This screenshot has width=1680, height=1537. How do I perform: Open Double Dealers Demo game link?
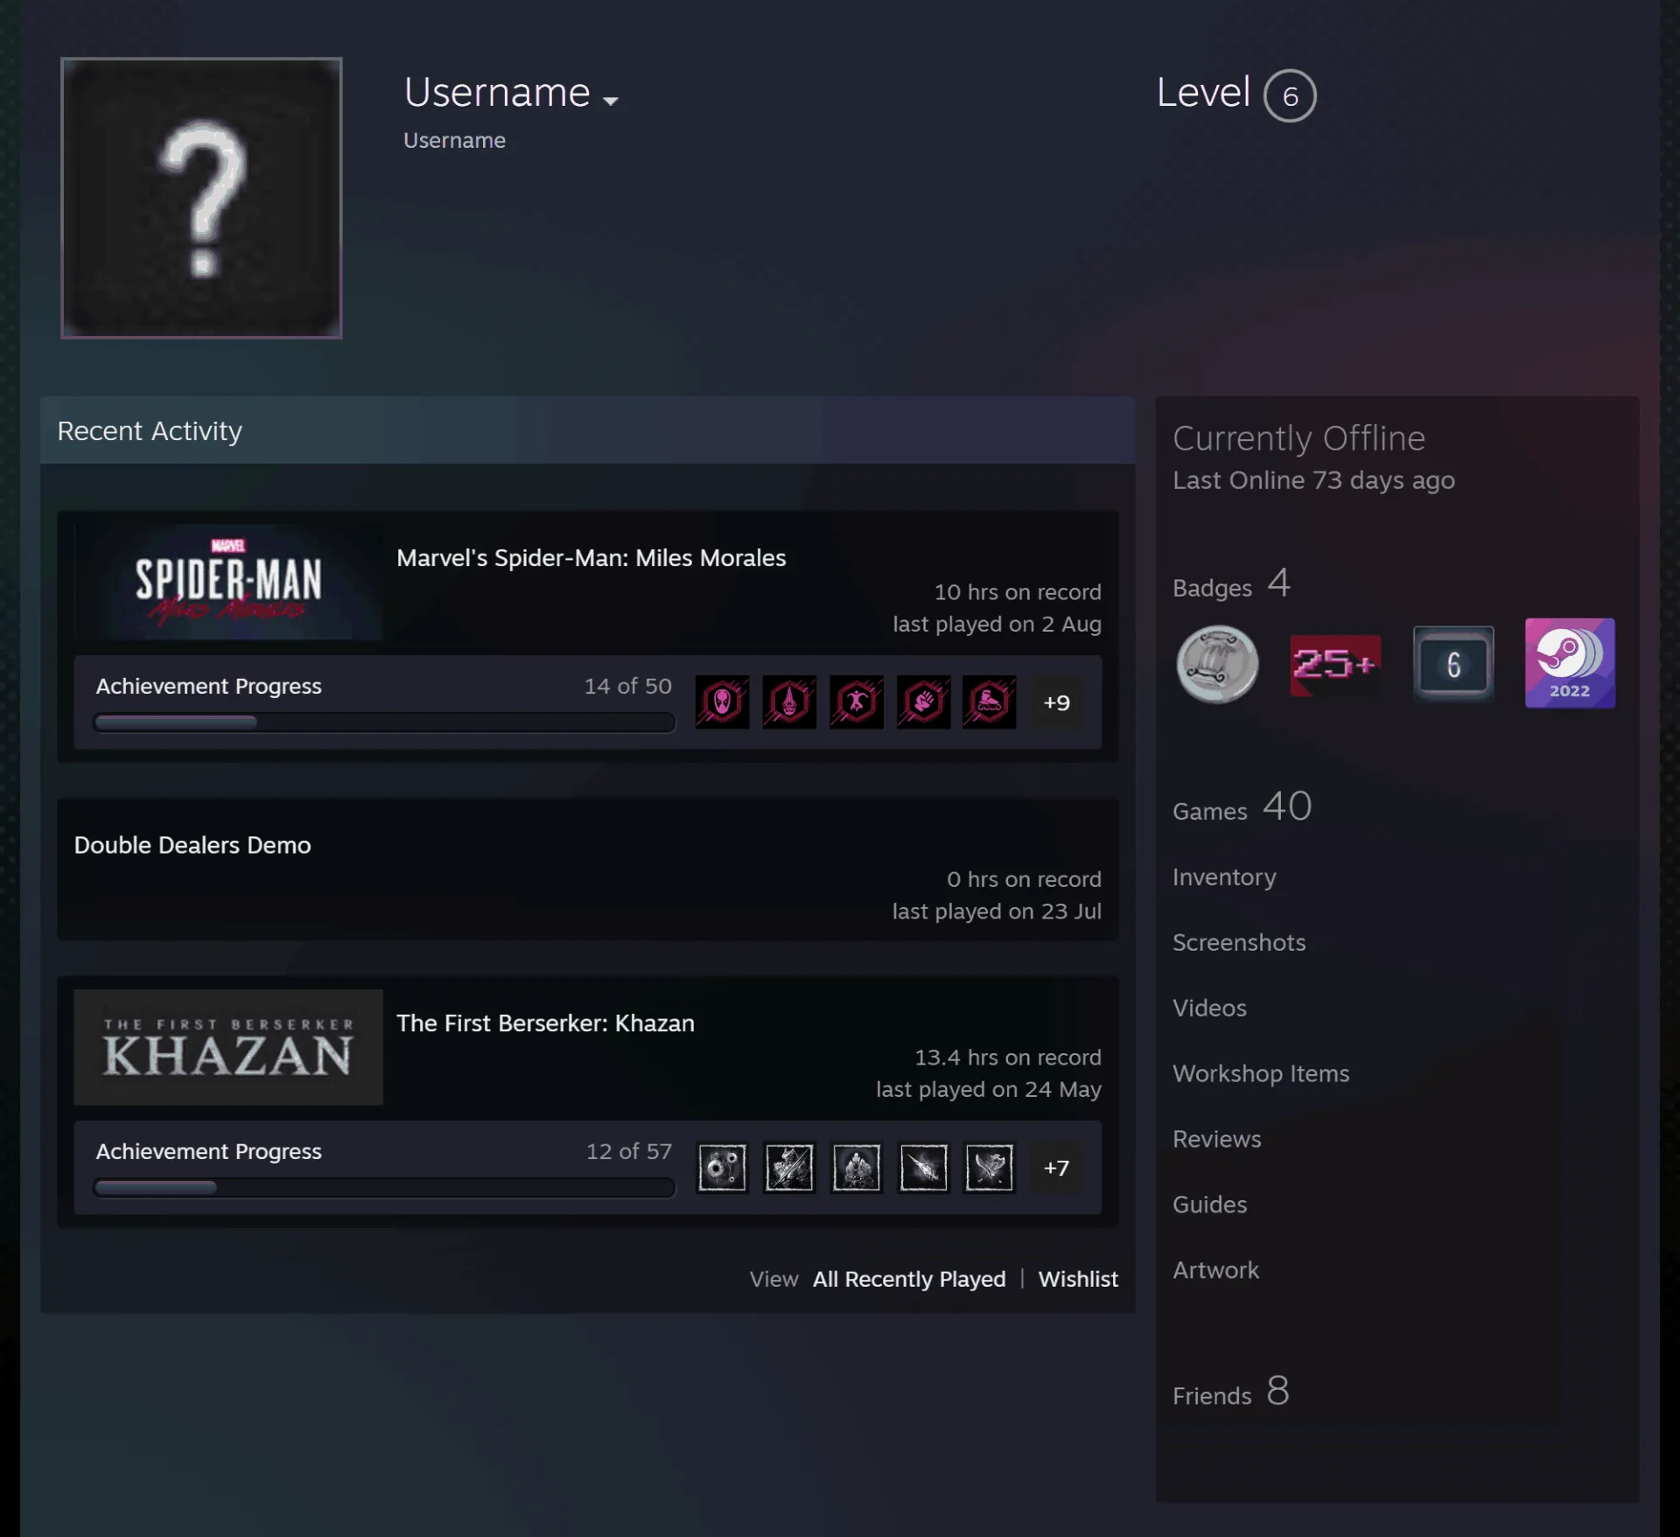pyautogui.click(x=192, y=845)
